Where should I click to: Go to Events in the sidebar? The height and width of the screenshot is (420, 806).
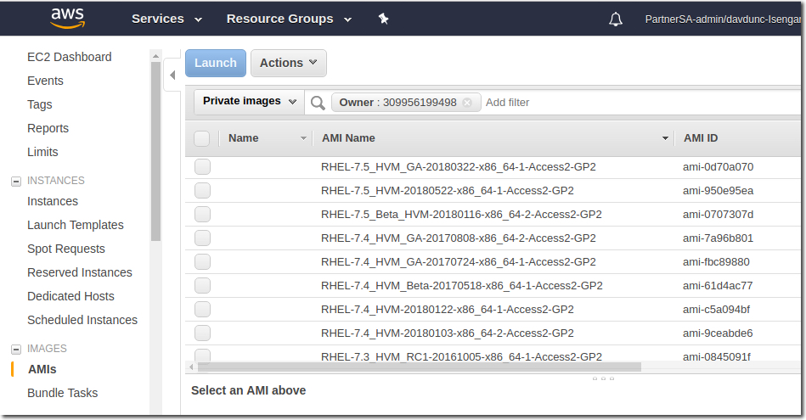pyautogui.click(x=45, y=81)
